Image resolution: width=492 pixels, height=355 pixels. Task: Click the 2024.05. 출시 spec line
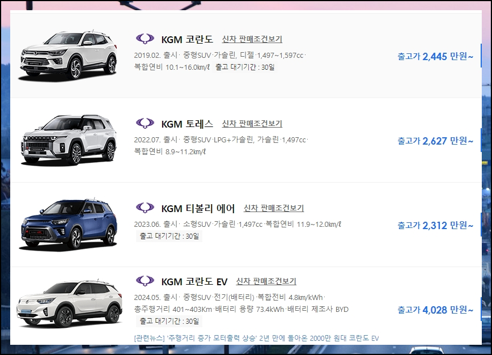click(x=230, y=297)
